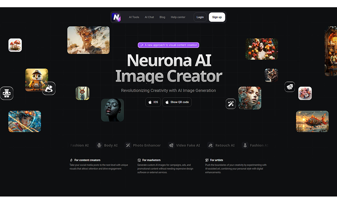Click the Neurona N logo icon
Image resolution: width=337 pixels, height=204 pixels.
point(116,17)
